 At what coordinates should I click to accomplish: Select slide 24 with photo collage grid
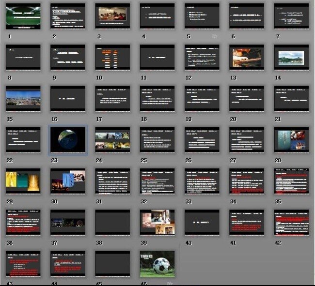(112, 140)
